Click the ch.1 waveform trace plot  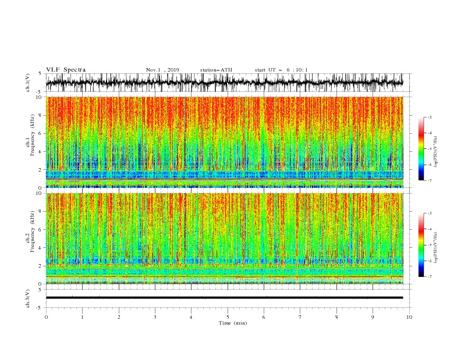(x=225, y=83)
